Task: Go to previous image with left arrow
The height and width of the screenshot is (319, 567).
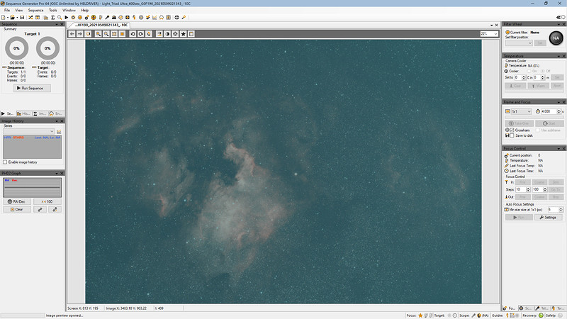Action: tap(72, 33)
